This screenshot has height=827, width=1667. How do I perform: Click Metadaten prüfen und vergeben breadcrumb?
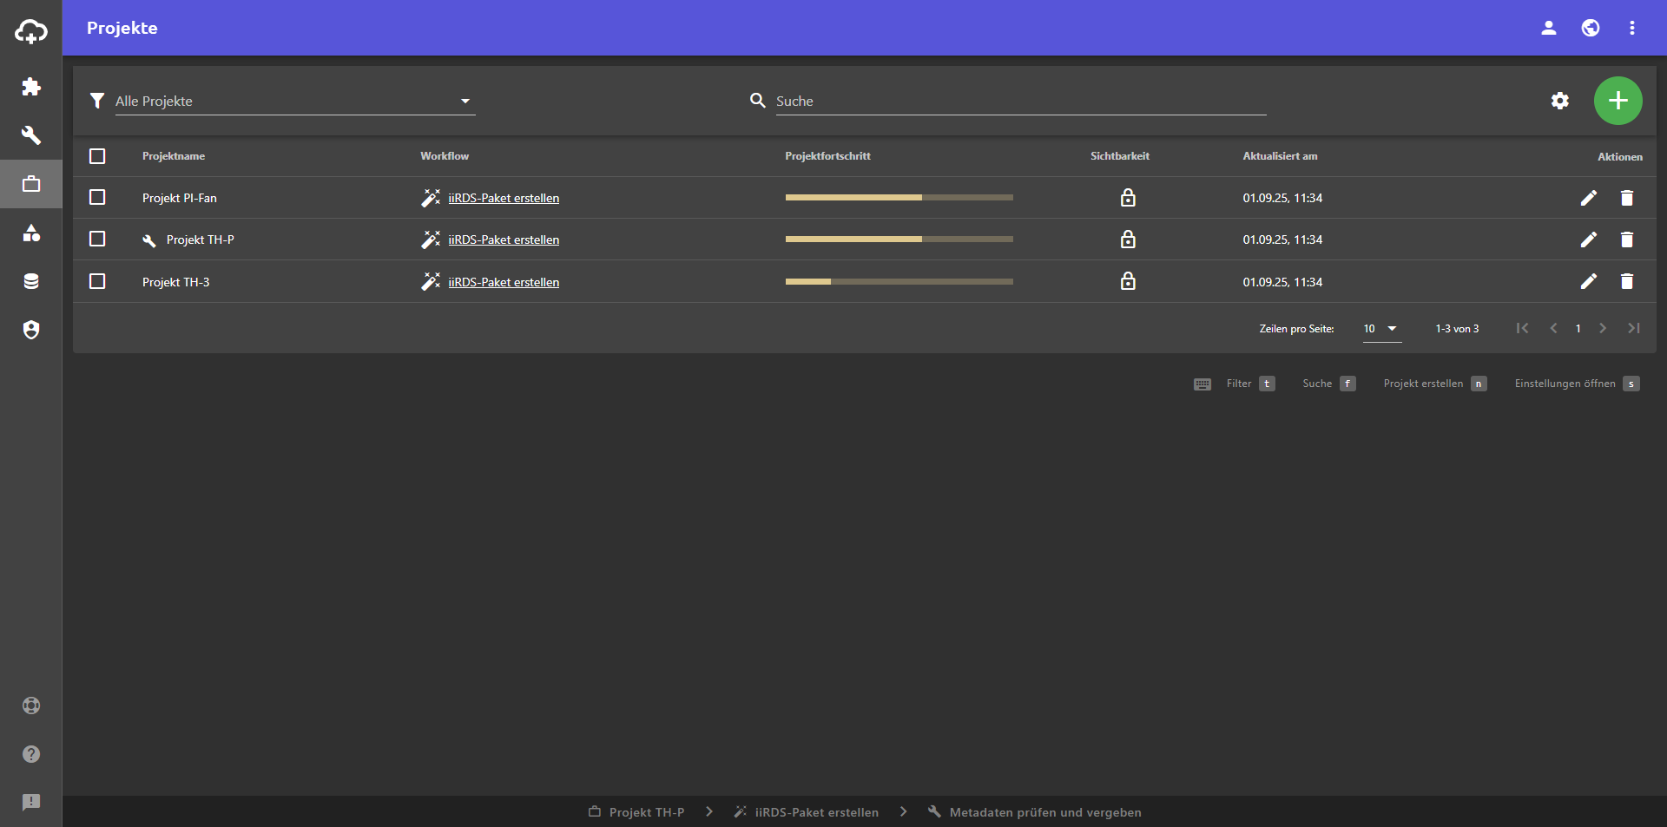click(1044, 812)
